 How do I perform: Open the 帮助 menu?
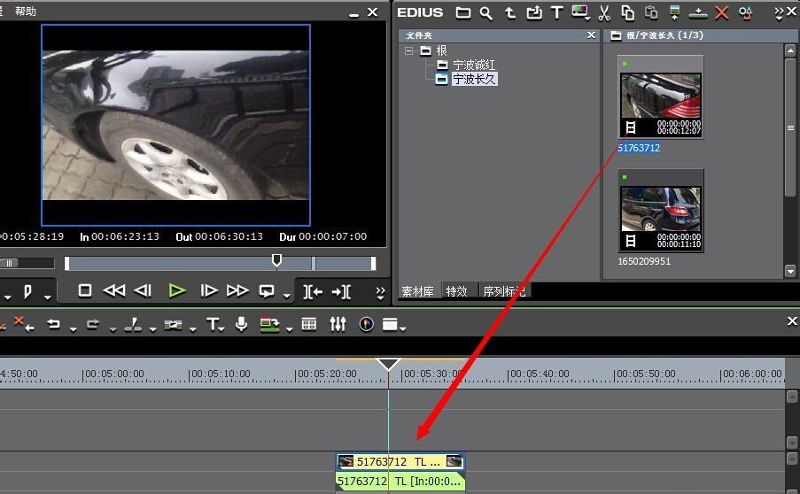click(26, 12)
